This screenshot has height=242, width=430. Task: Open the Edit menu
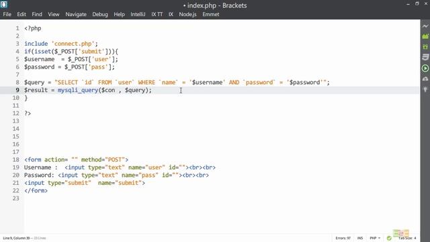pyautogui.click(x=21, y=14)
